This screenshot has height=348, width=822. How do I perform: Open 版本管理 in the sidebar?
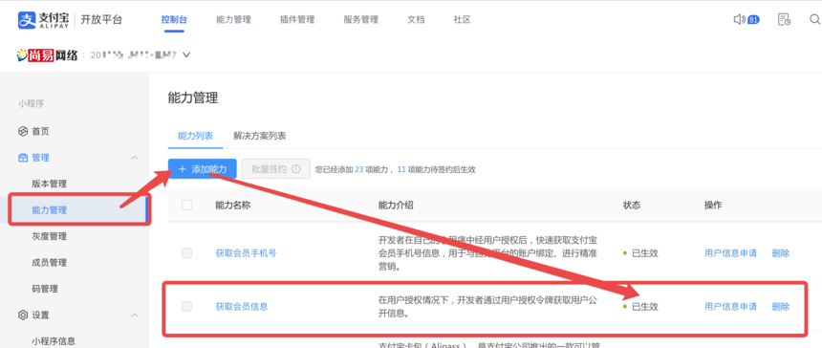50,184
